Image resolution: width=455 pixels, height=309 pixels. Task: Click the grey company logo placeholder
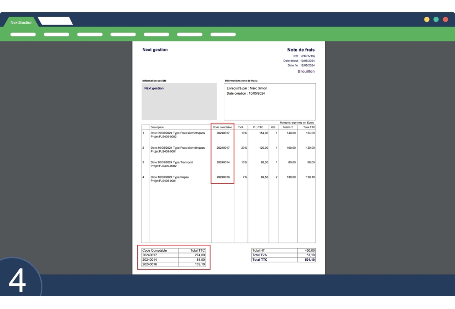(x=179, y=100)
